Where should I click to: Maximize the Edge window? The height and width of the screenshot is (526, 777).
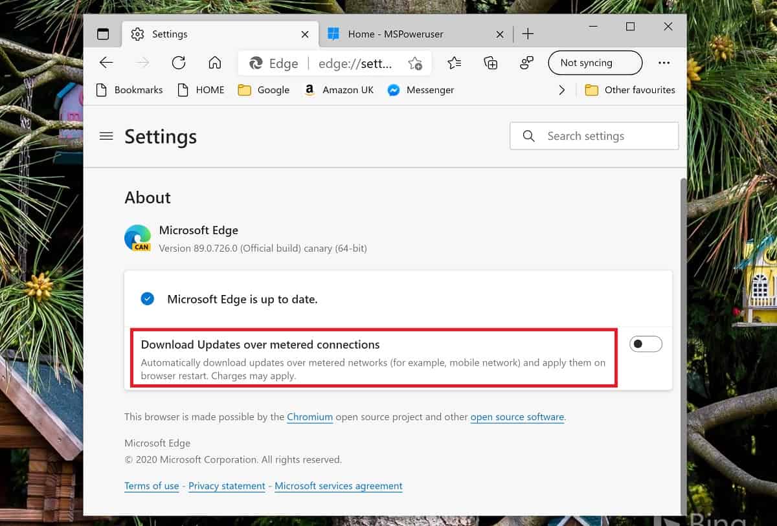coord(630,27)
